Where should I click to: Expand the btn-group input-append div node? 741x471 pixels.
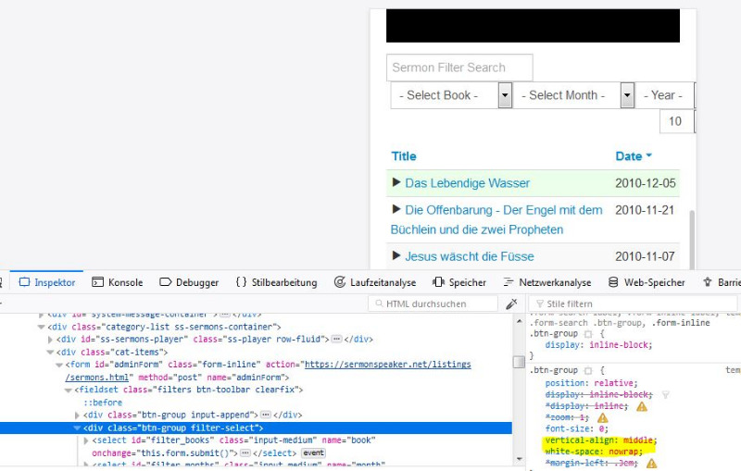(77, 415)
